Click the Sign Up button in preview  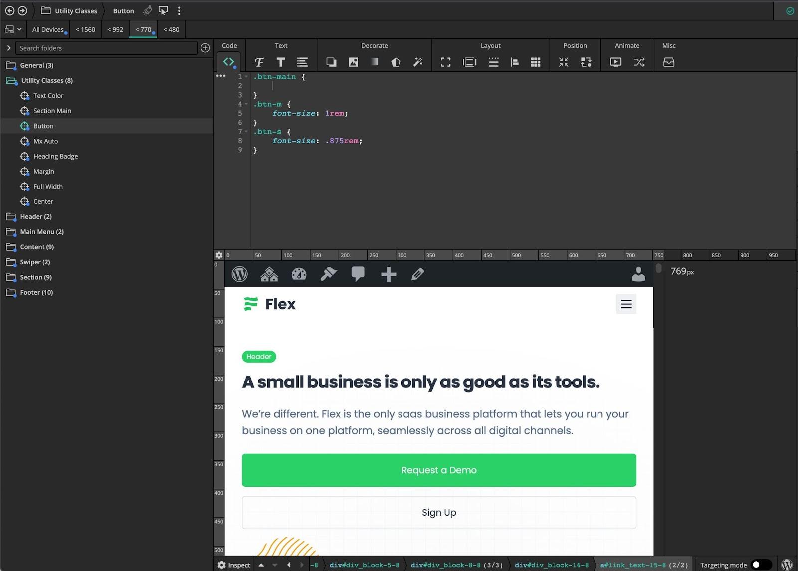pos(438,512)
